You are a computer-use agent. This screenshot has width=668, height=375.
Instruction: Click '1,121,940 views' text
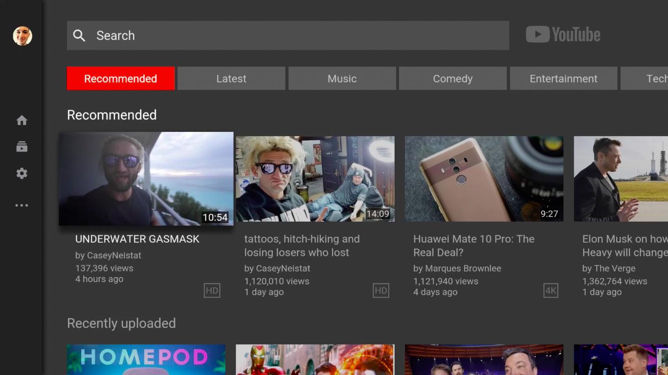446,281
